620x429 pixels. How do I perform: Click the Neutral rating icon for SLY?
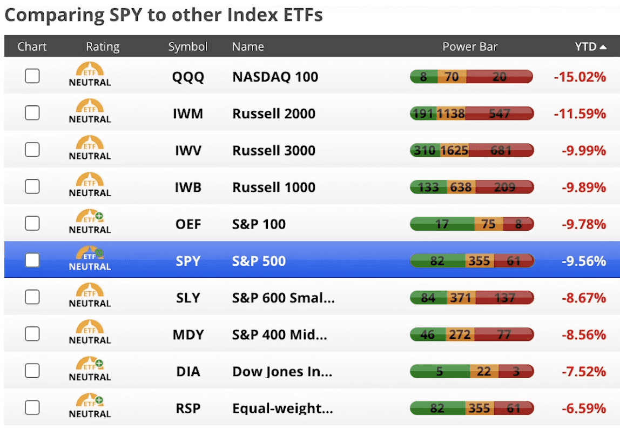(x=90, y=295)
